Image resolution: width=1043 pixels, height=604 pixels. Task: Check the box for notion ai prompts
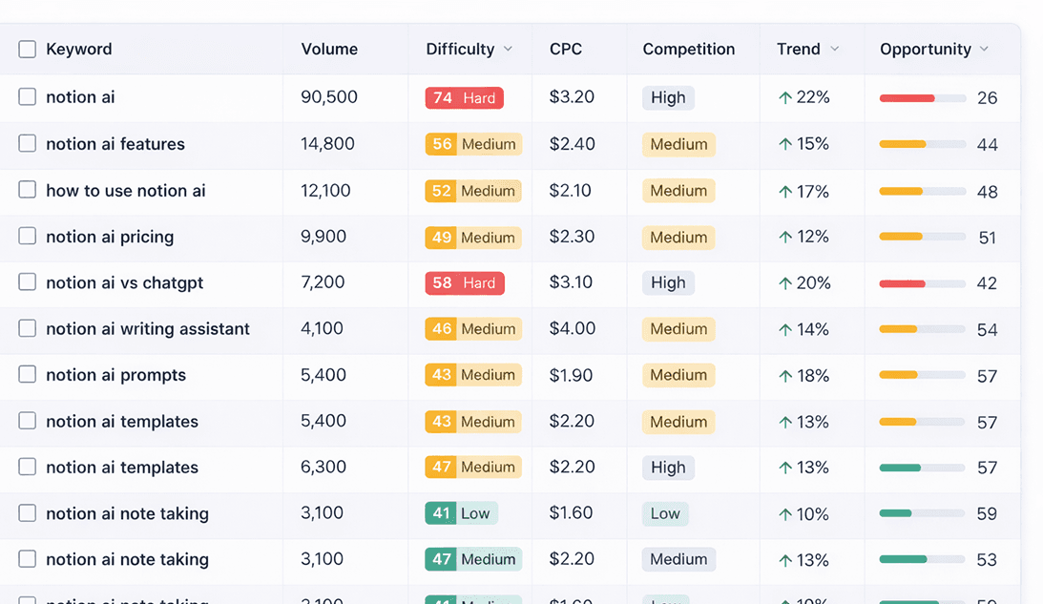click(27, 375)
